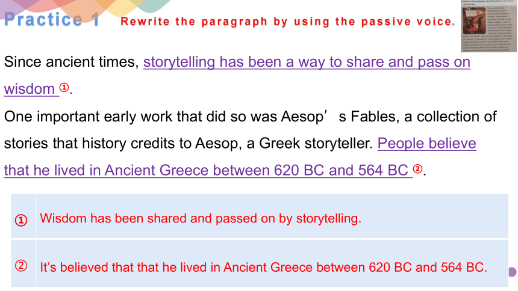This screenshot has height=291, width=518.
Task: Click the red superscript ① after 'wisdom'
Action: click(64, 87)
